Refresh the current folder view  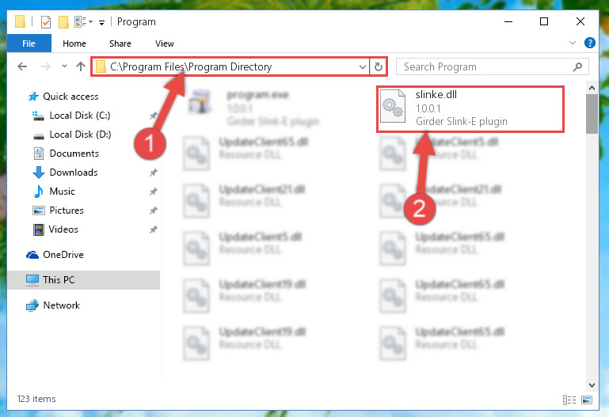(379, 66)
